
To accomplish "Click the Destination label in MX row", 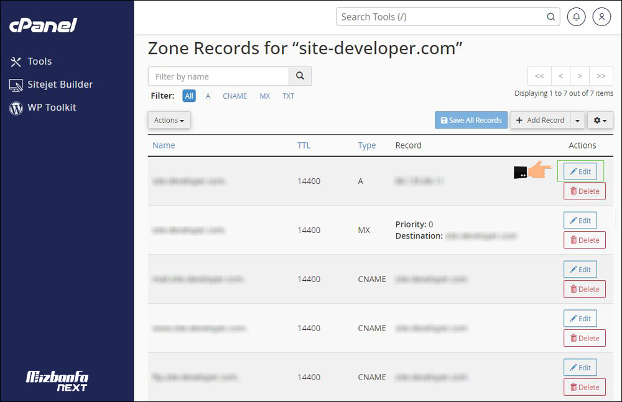I will 419,236.
